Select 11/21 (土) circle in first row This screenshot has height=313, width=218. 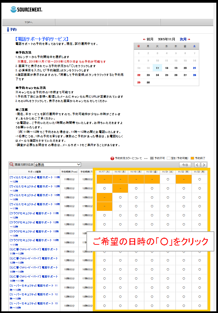coord(168,180)
